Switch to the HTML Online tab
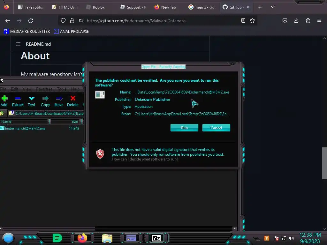Viewport: 327px width, 245px height. tap(65, 7)
